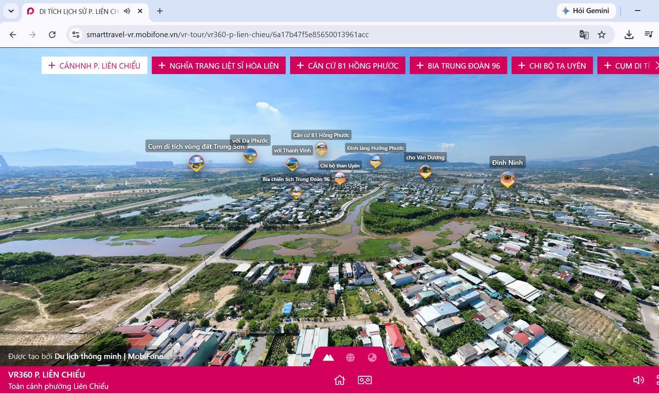Open the Căn cứ B1 Hồng Phước map marker
The width and height of the screenshot is (659, 394).
(321, 149)
